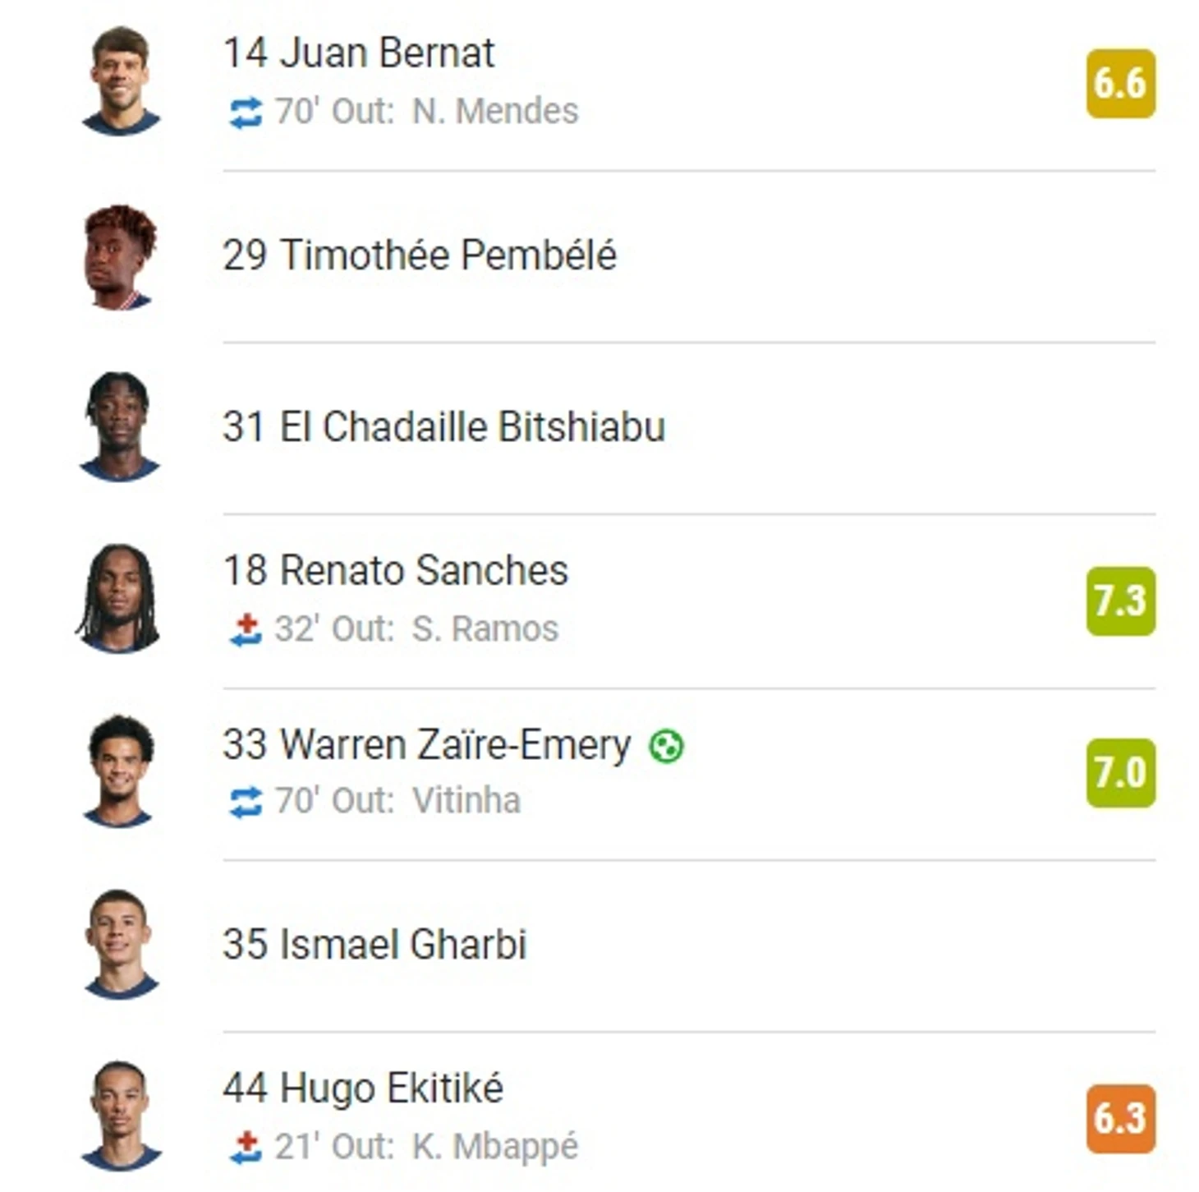Image resolution: width=1199 pixels, height=1192 pixels.
Task: Select Ismael Gharbi's portrait
Action: [120, 943]
